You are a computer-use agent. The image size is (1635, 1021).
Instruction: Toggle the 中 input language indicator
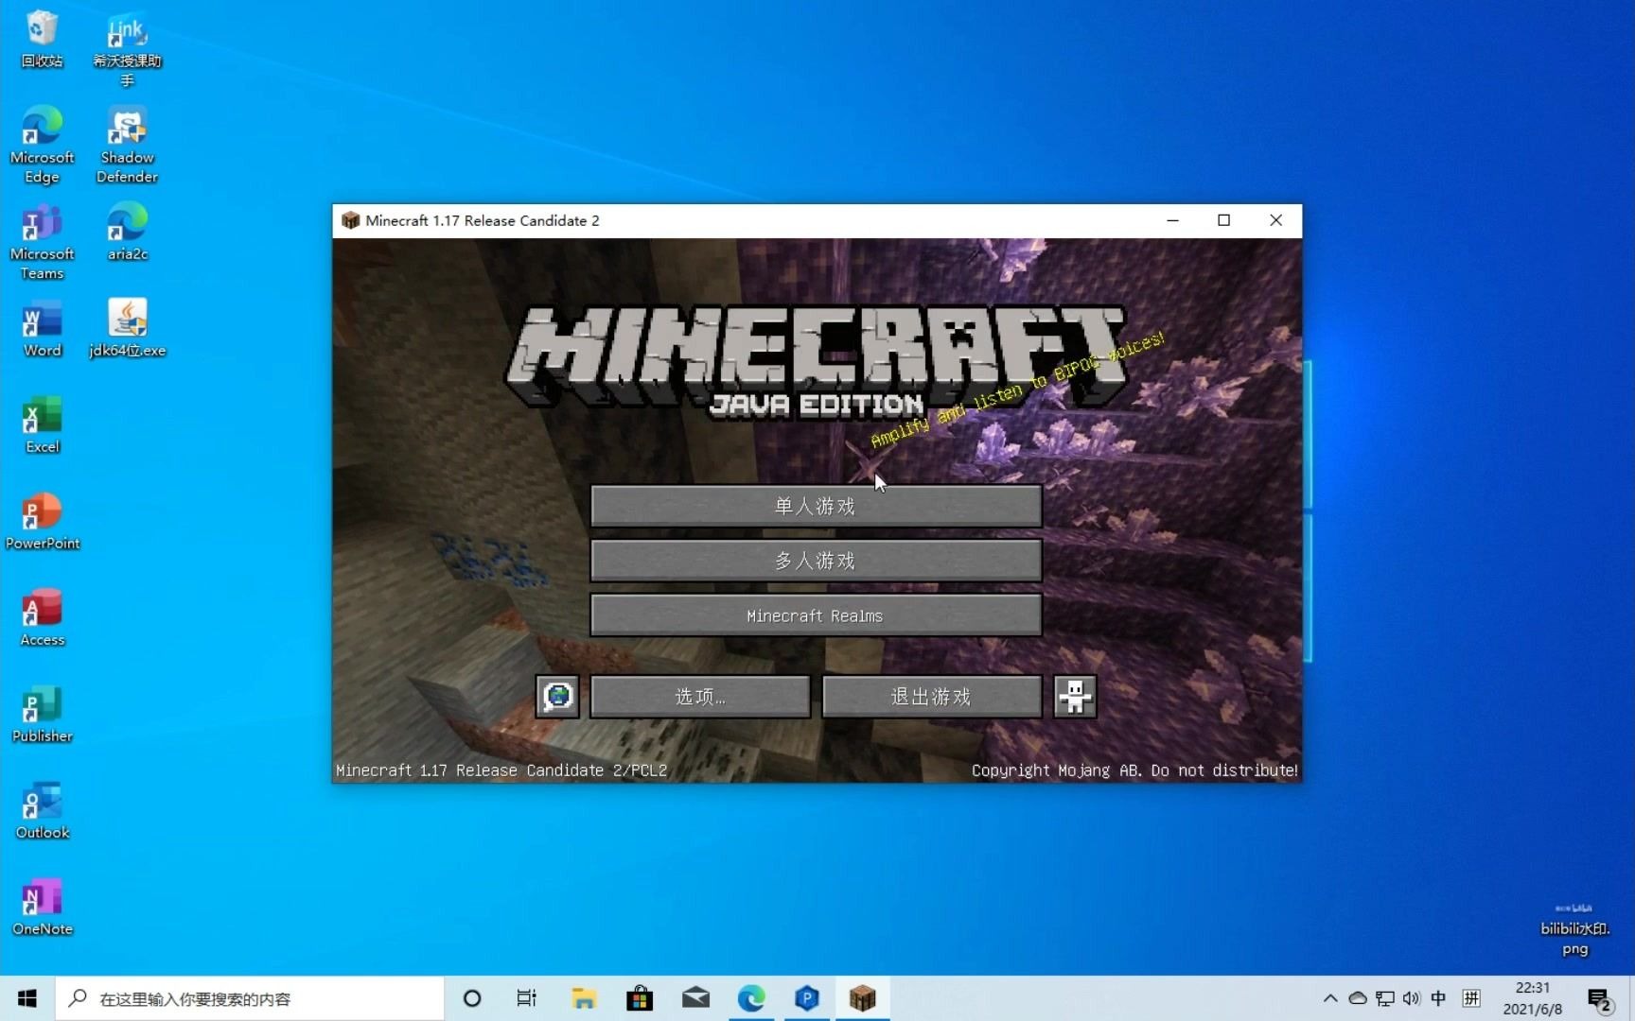tap(1438, 998)
